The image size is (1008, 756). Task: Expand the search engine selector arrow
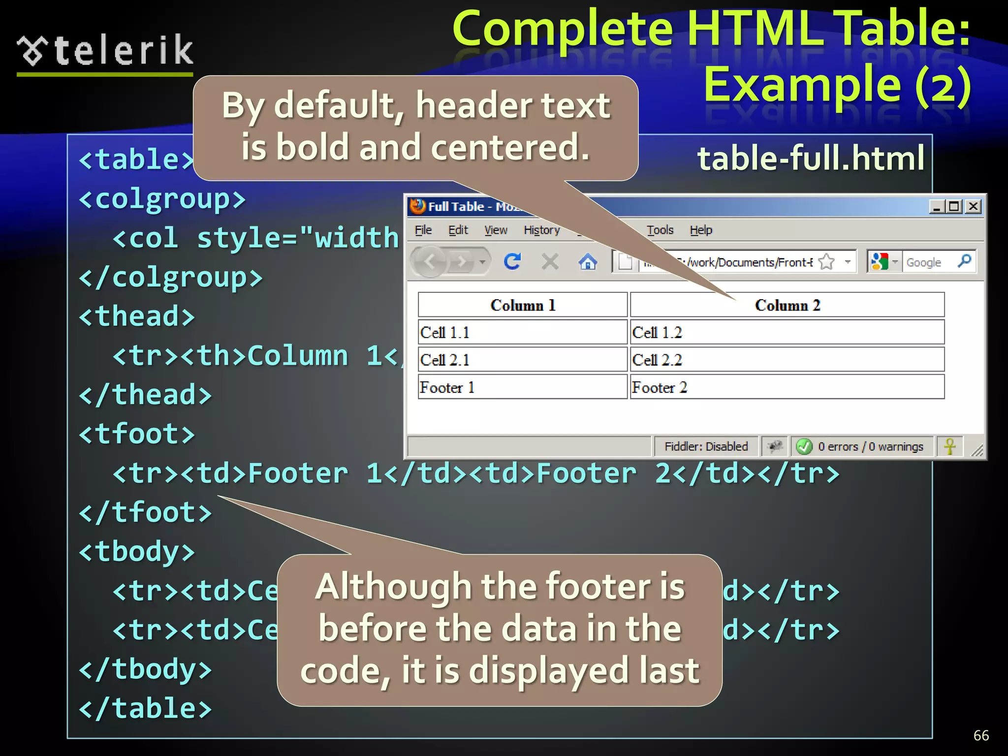click(x=895, y=262)
